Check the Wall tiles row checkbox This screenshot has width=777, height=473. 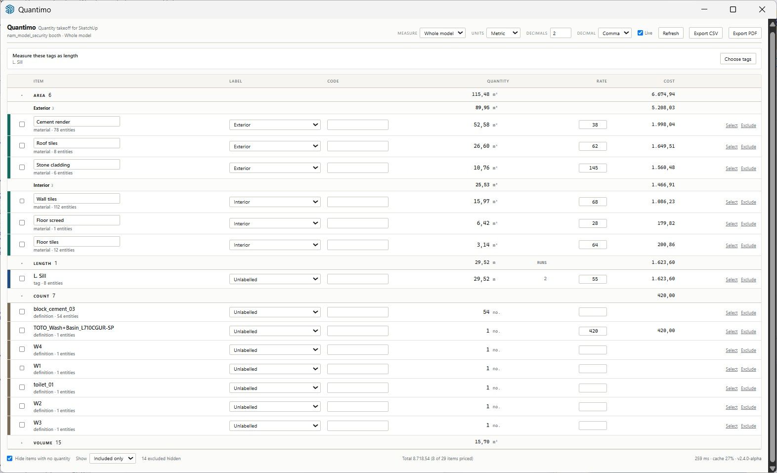(x=22, y=201)
